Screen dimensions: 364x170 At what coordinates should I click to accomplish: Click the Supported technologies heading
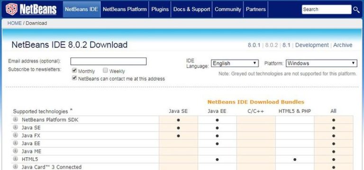point(40,111)
